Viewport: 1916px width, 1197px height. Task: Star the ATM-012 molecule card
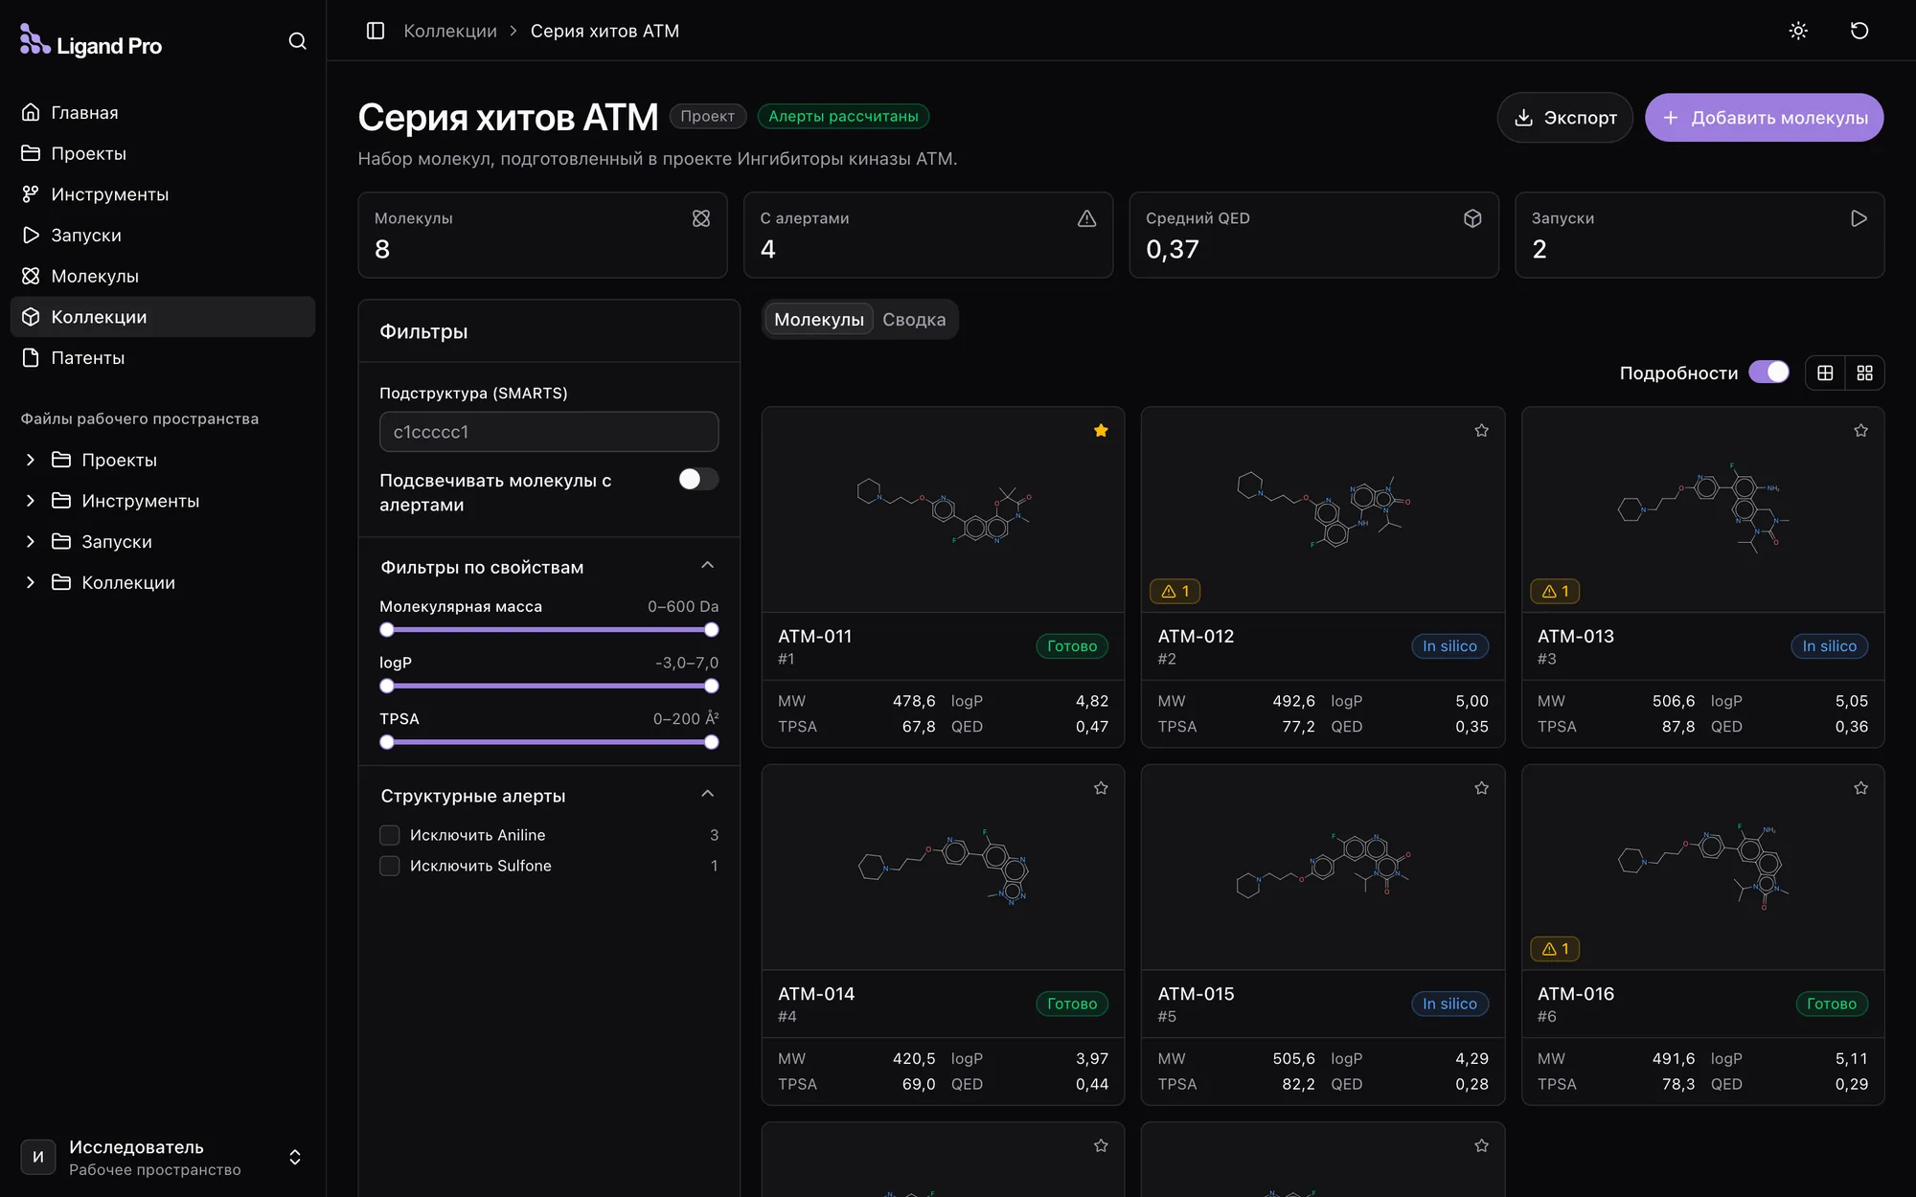(1481, 431)
